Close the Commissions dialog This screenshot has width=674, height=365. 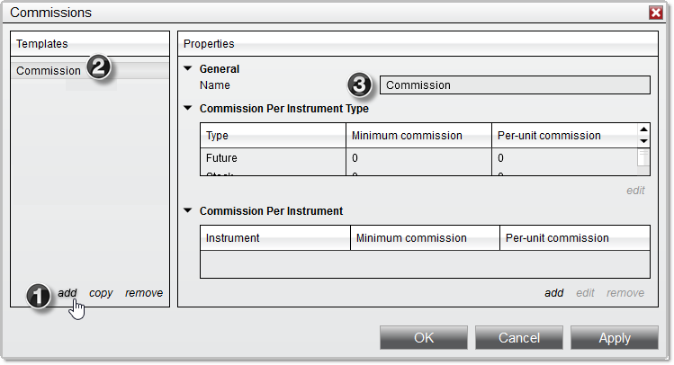pos(656,13)
